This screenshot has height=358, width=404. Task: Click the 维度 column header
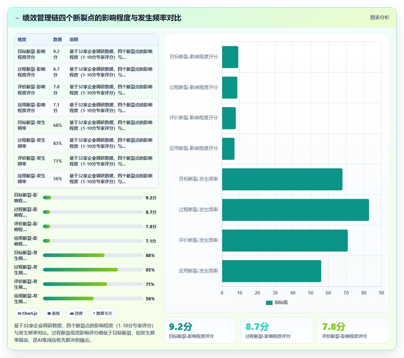pyautogui.click(x=22, y=39)
